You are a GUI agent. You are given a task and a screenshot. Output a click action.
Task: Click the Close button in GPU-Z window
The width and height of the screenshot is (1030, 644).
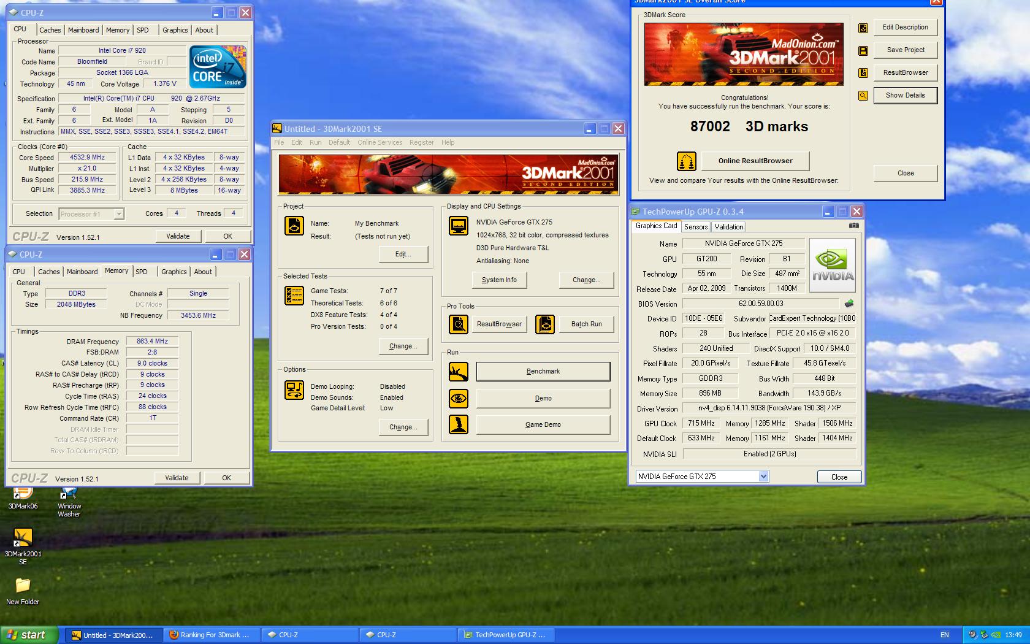click(x=839, y=477)
